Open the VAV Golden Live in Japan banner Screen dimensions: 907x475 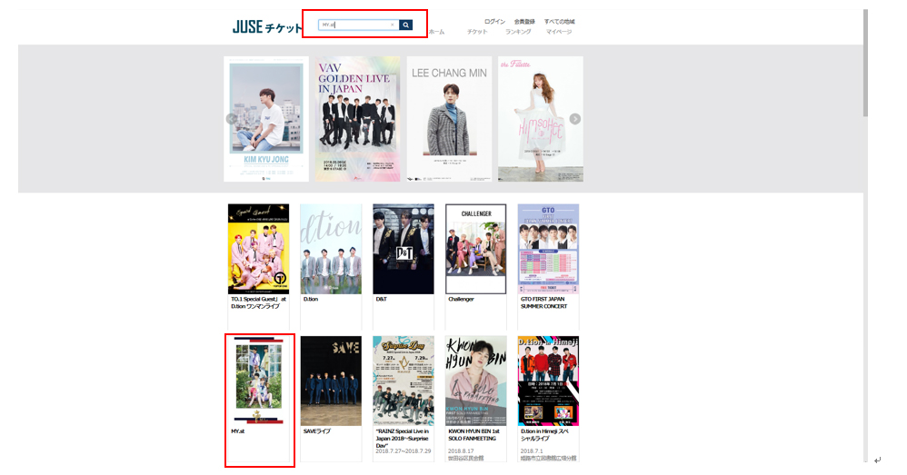click(357, 119)
